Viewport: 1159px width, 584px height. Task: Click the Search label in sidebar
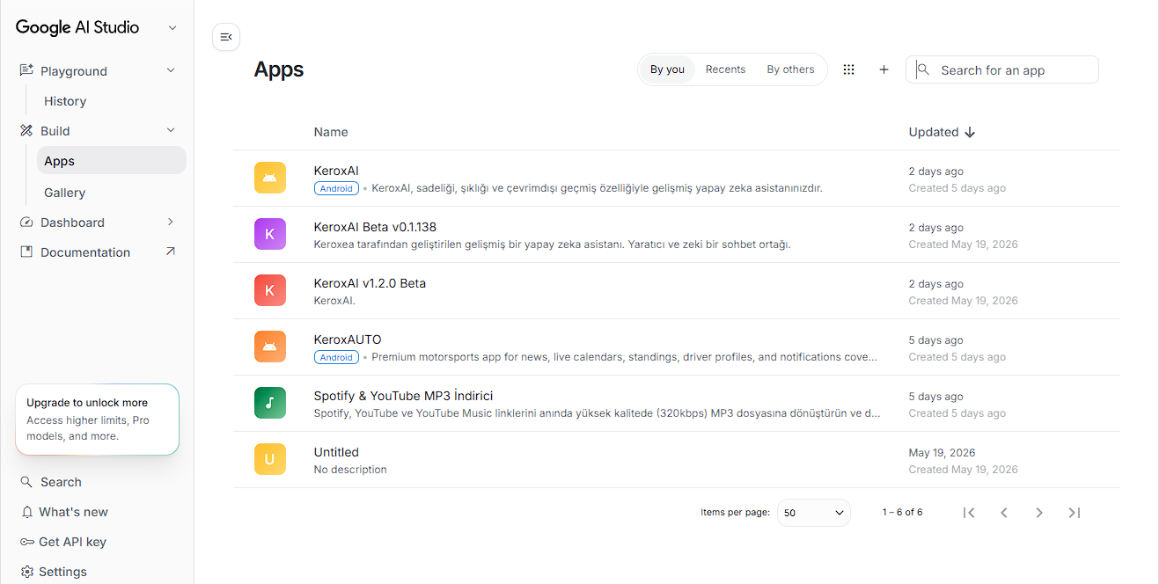61,482
